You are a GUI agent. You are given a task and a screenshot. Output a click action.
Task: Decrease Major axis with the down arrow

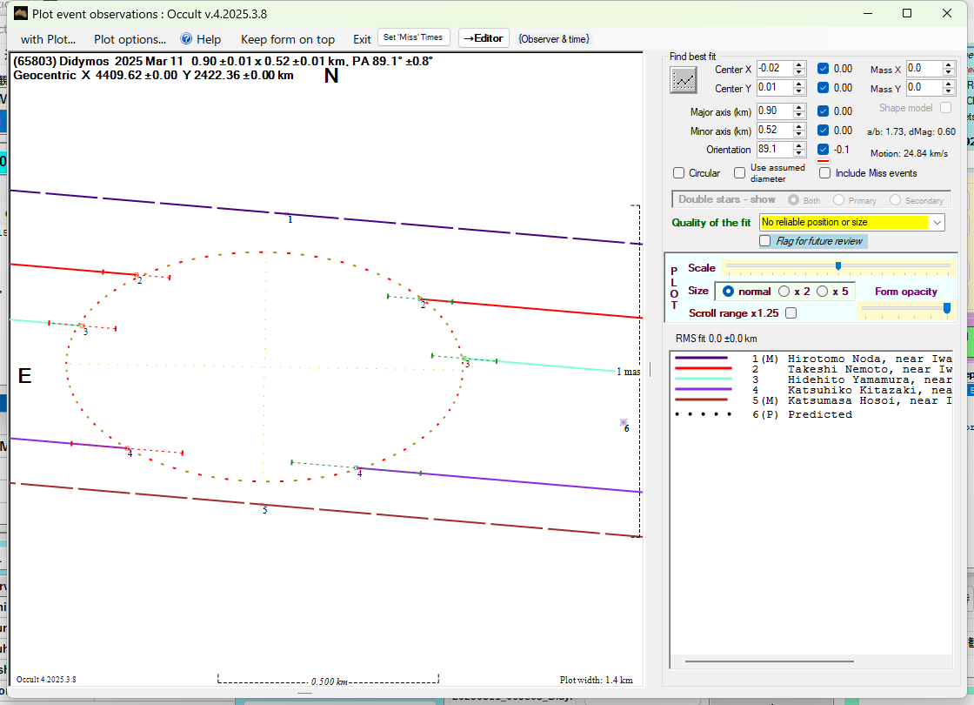(x=799, y=115)
